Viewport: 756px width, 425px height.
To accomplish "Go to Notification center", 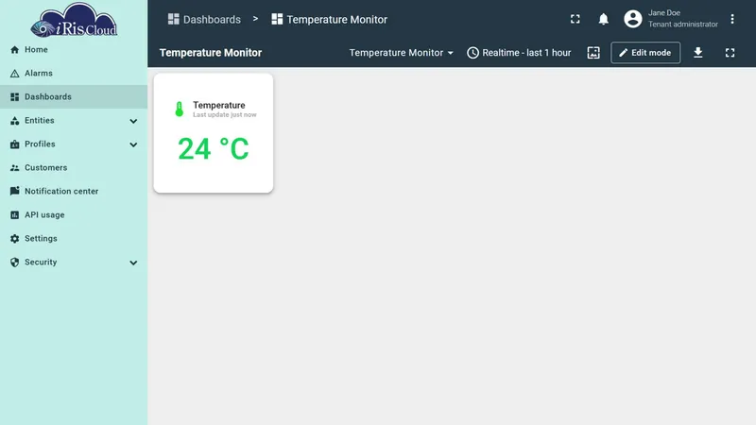I will (x=74, y=192).
